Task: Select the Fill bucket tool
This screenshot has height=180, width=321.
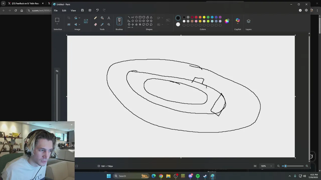Action: coord(102,18)
